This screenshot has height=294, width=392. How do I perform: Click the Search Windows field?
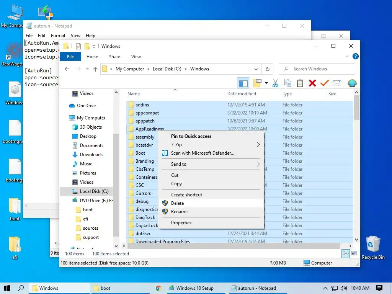click(317, 69)
